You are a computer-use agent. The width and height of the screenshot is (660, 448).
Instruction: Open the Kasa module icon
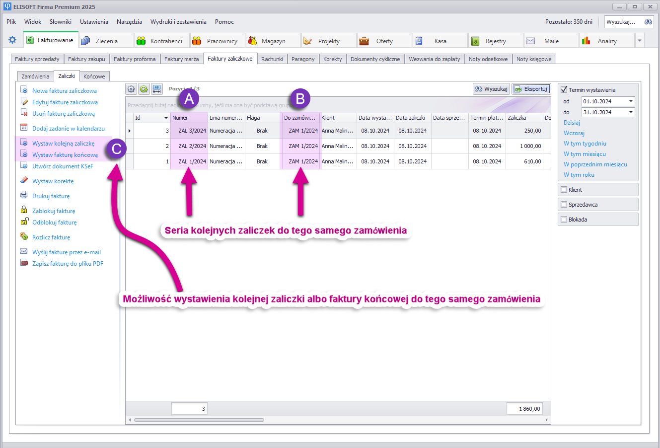[419, 41]
